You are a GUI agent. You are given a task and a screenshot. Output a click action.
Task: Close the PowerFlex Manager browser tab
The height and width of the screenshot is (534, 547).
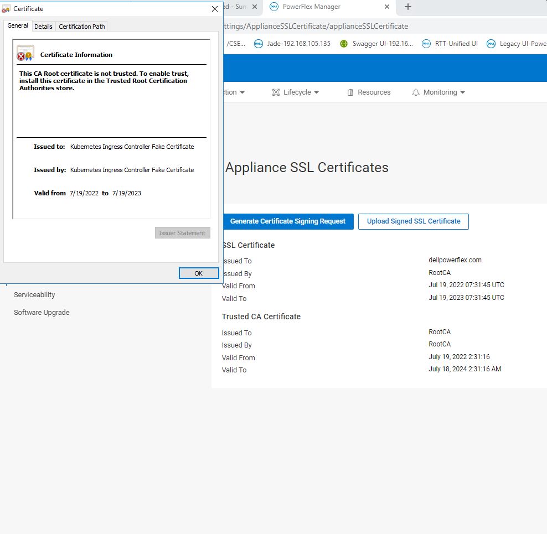pyautogui.click(x=387, y=7)
